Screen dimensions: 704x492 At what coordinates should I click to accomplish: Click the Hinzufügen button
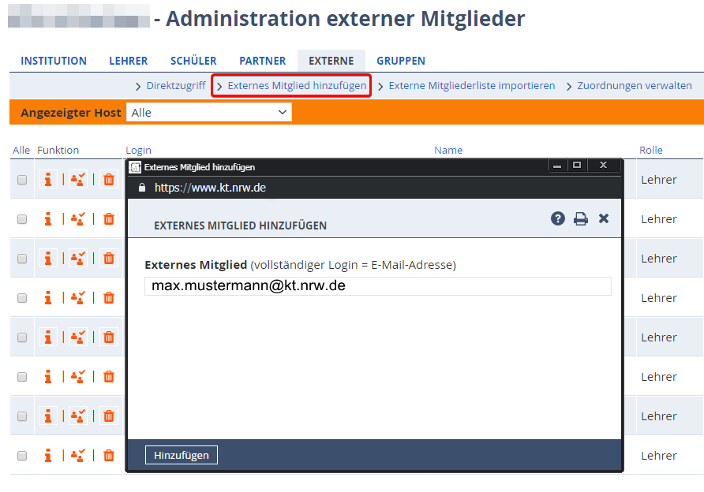(x=181, y=455)
